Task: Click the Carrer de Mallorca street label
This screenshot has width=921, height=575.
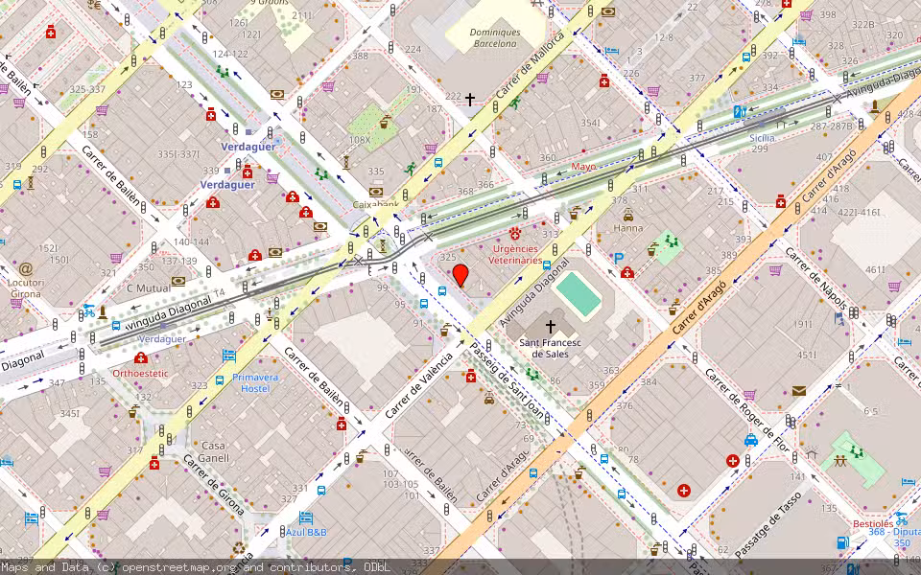Action: [x=530, y=64]
